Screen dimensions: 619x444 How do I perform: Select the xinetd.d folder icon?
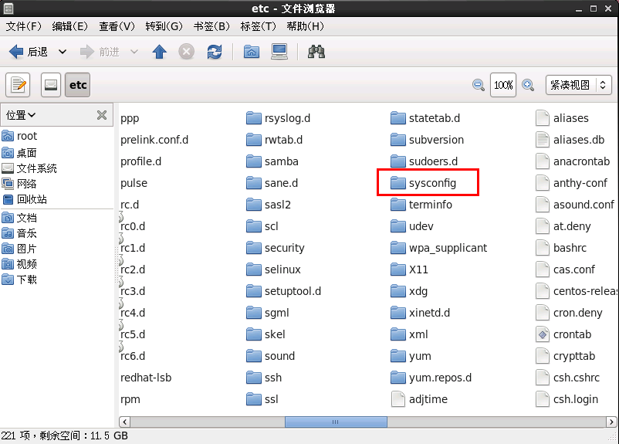point(398,313)
